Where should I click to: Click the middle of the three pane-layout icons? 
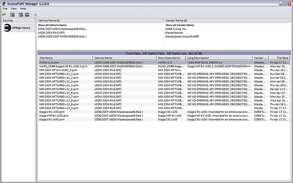coord(21,14)
